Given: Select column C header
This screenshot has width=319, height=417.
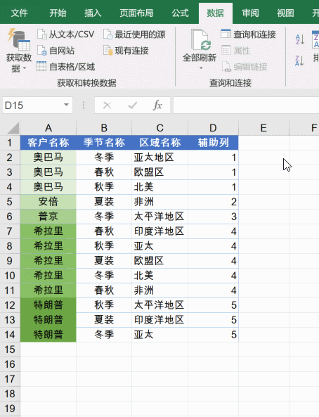Looking at the screenshot, I should tap(159, 128).
